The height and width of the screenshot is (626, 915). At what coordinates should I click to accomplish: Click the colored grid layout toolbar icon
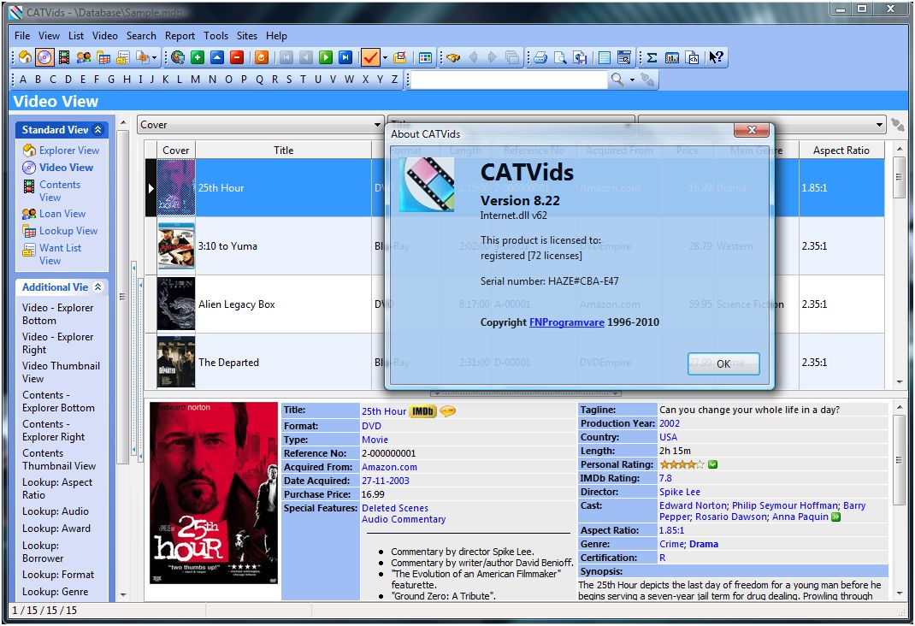click(x=425, y=57)
